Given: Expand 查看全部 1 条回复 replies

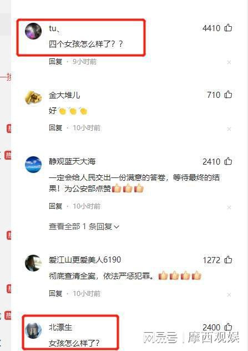Looking at the screenshot, I should tap(84, 227).
